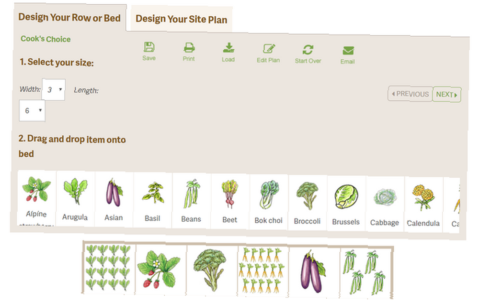This screenshot has height=302, width=479.
Task: Click the eggplant square in the garden bed
Action: pyautogui.click(x=314, y=272)
